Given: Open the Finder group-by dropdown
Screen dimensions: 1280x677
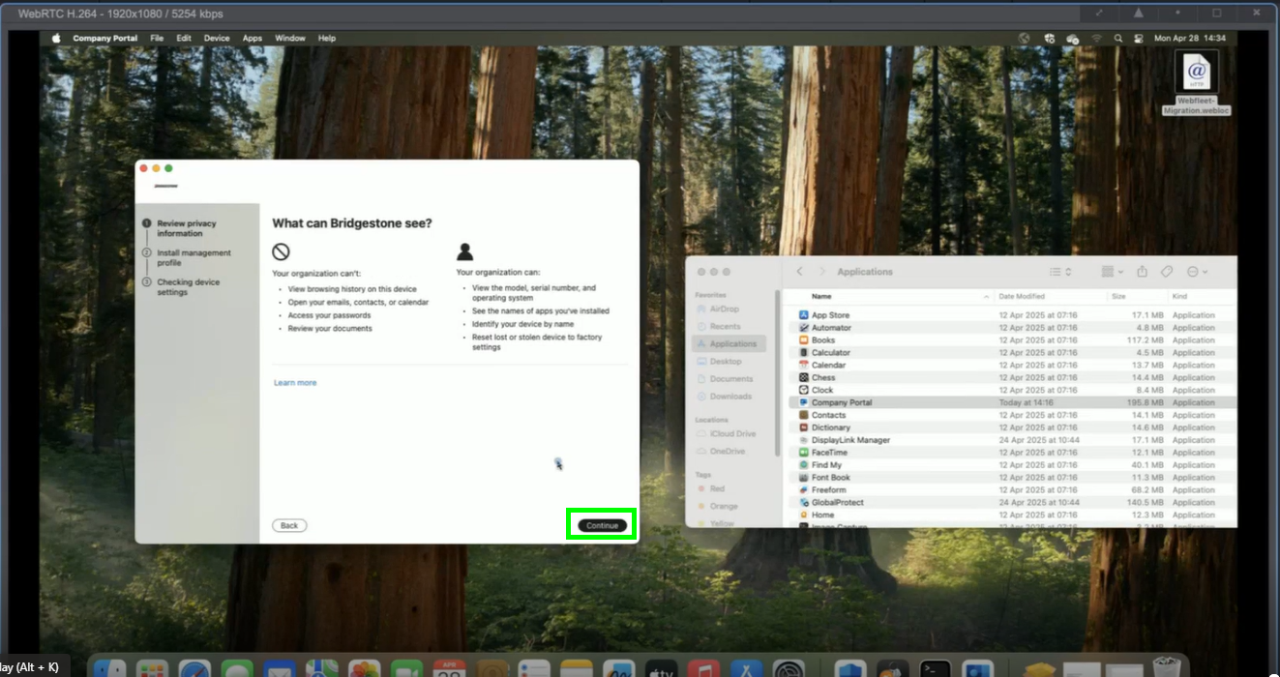Looking at the screenshot, I should click(x=1112, y=272).
